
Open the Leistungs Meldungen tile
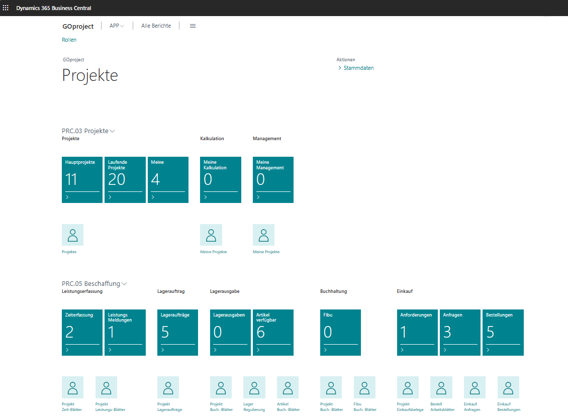[x=125, y=333]
